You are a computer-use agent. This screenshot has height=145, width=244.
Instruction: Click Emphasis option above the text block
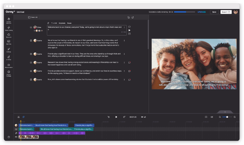62,23
